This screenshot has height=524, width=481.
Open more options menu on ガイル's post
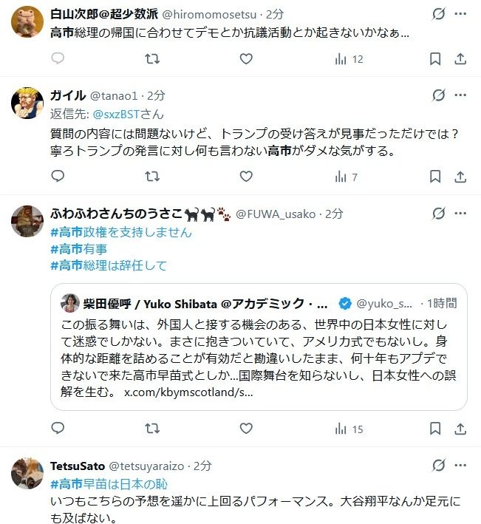coord(460,95)
